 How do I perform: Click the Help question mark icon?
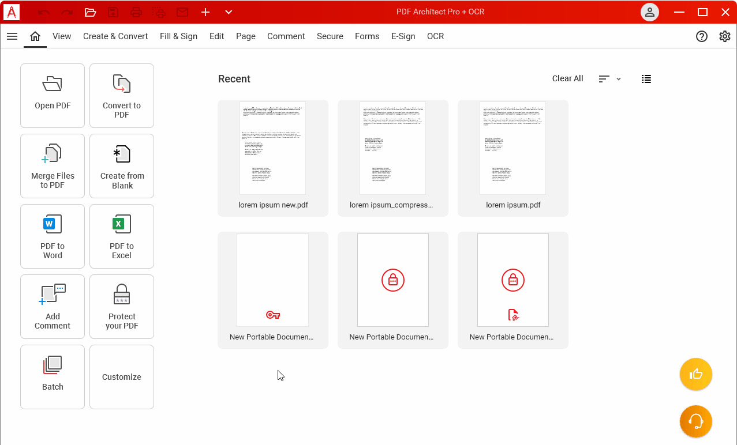(x=702, y=36)
